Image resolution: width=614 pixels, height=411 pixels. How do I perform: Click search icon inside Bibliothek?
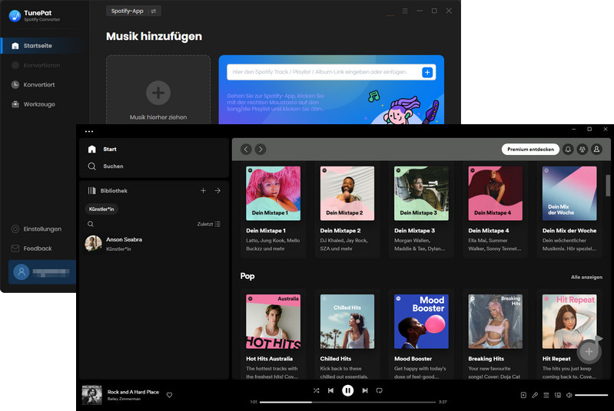click(x=91, y=224)
